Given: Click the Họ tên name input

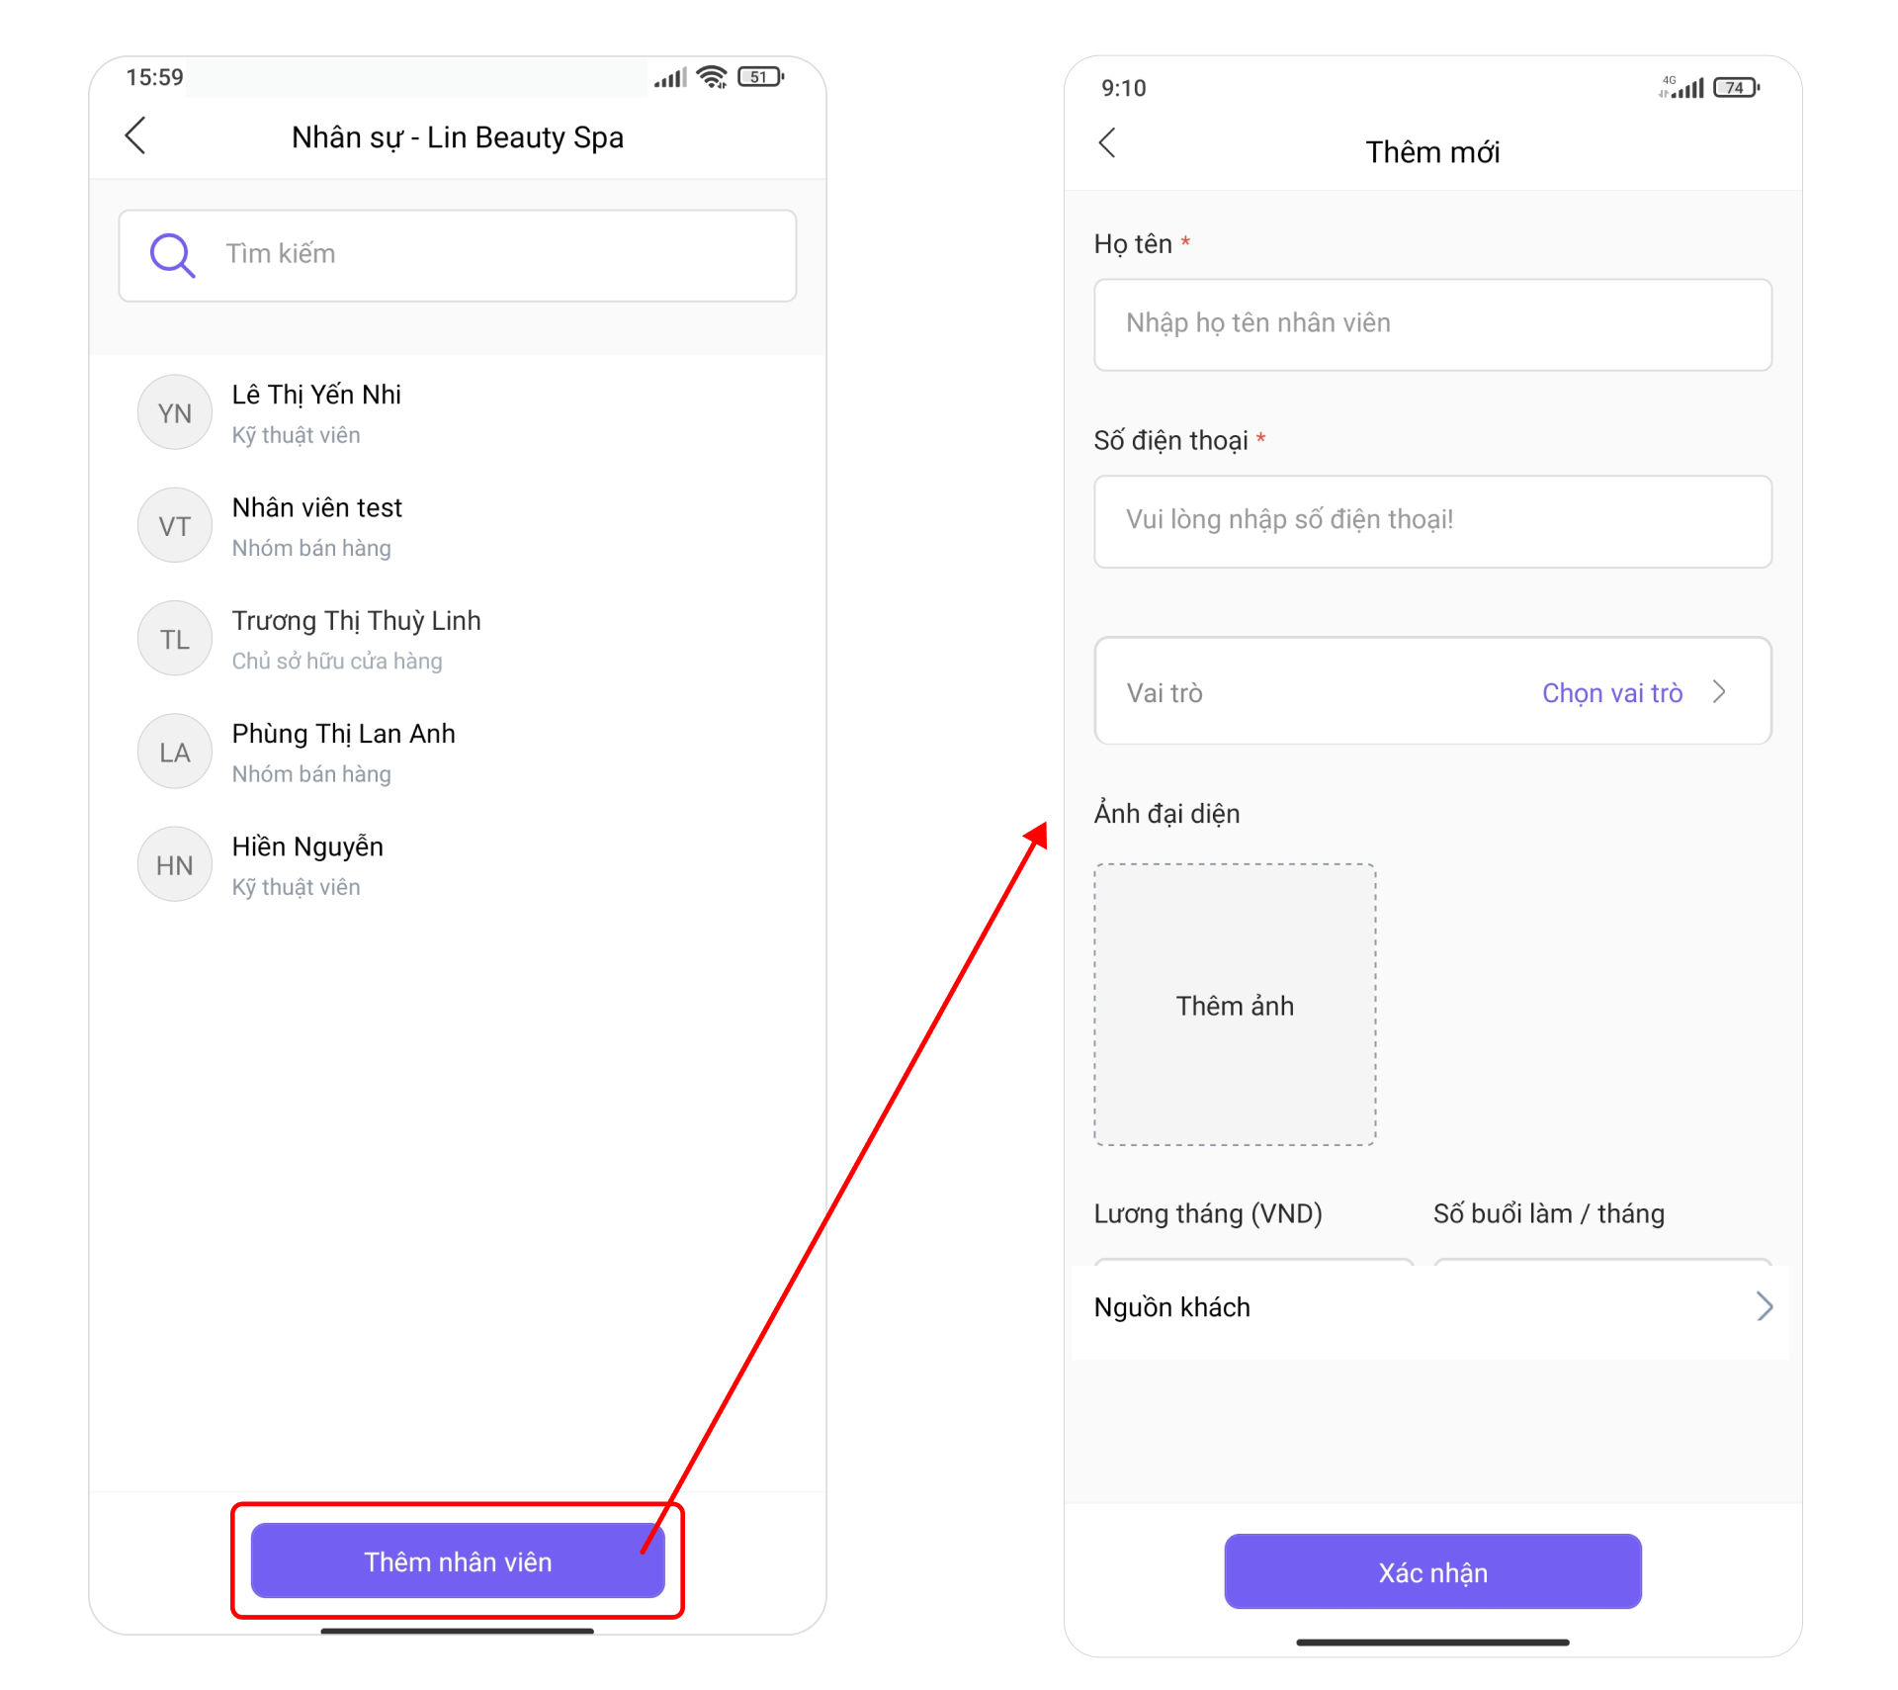Looking at the screenshot, I should pyautogui.click(x=1432, y=324).
